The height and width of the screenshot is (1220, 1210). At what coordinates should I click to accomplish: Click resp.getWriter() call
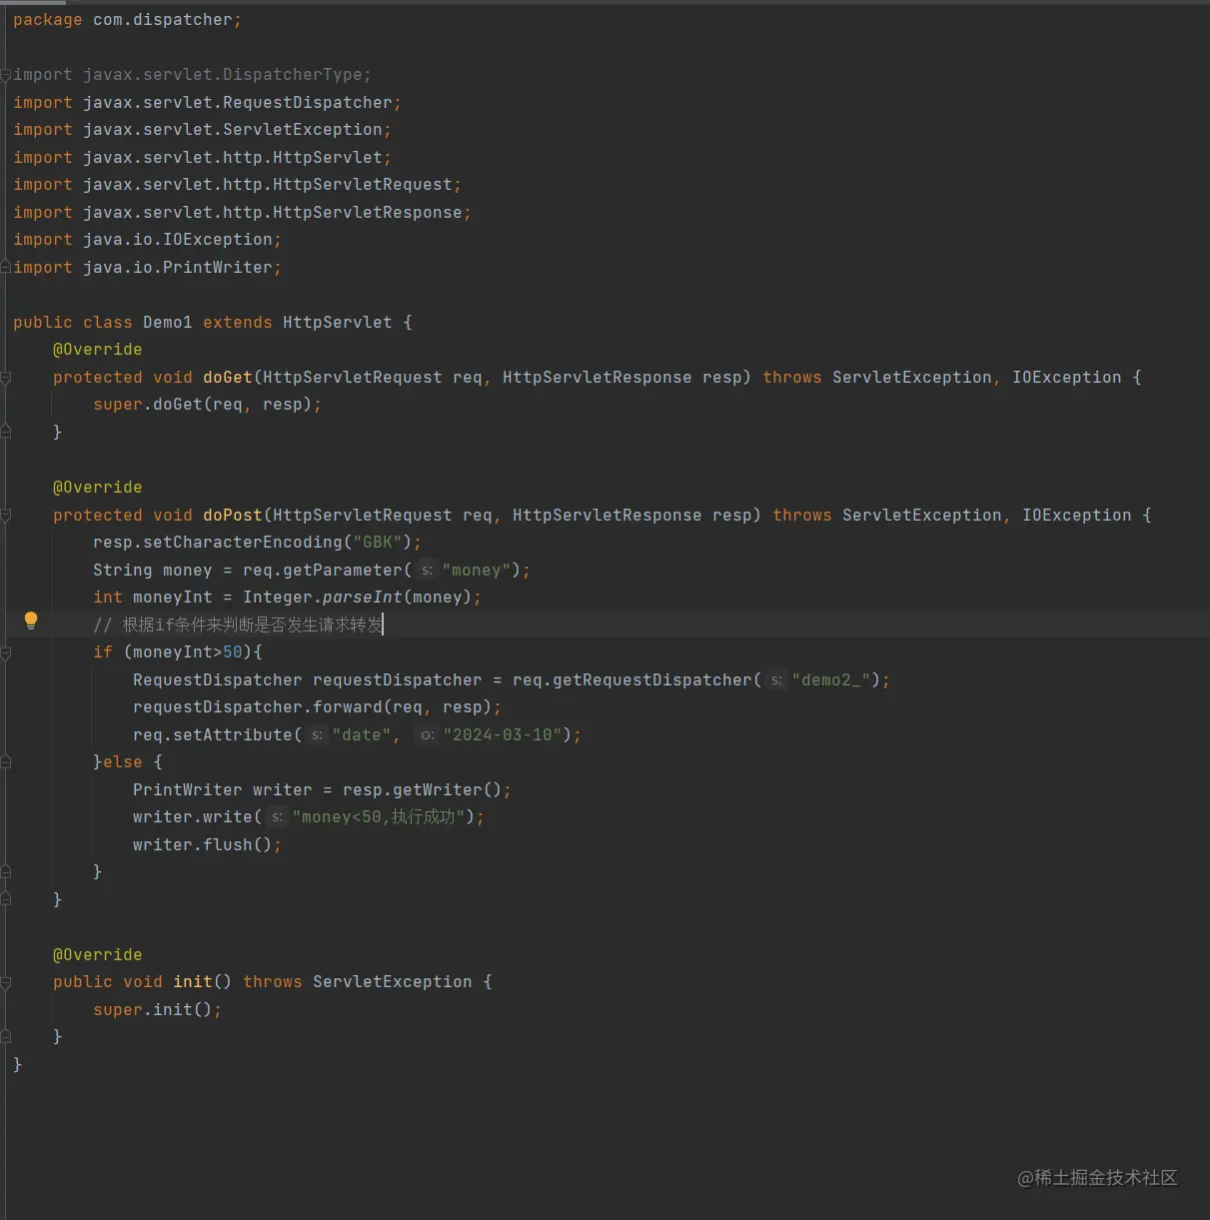click(423, 790)
